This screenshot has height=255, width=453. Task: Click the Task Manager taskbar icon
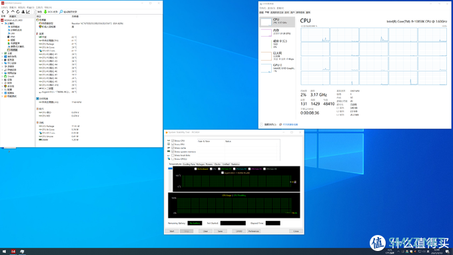pos(22,252)
